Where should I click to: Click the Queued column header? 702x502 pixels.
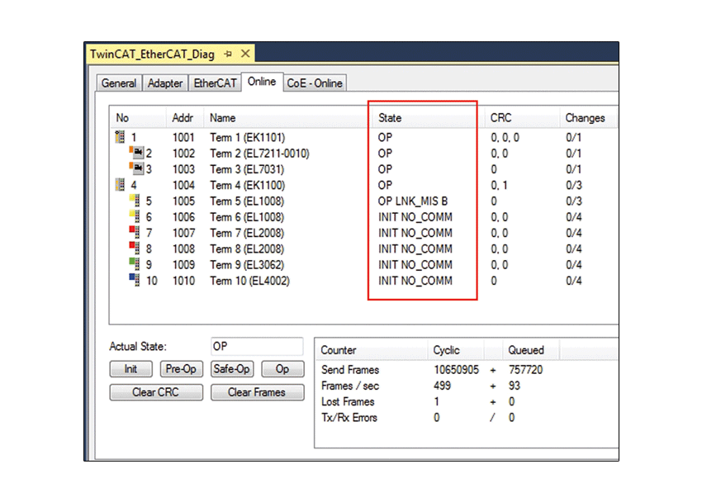[x=530, y=350]
